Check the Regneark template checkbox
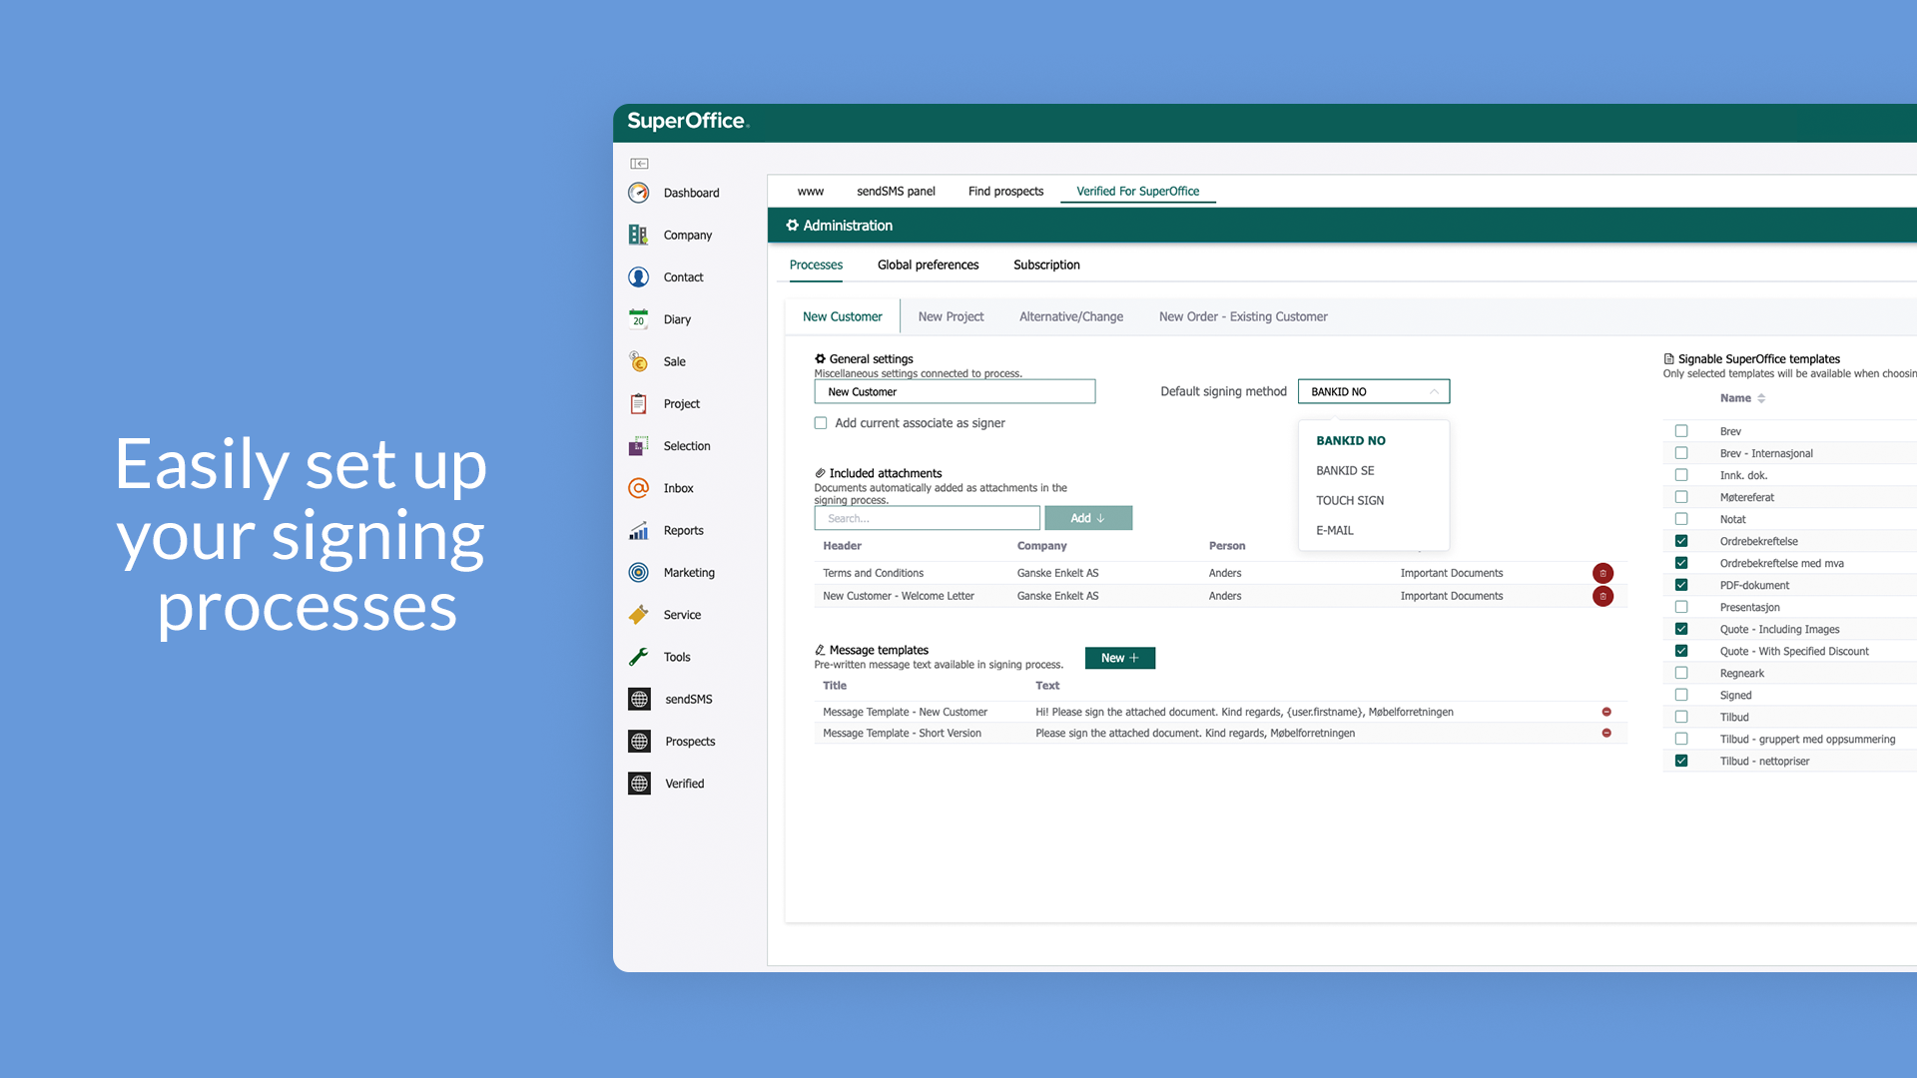1917x1078 pixels. (1681, 673)
